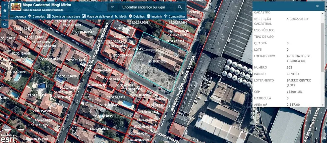Viewport: 327px width, 143px height.
Task: Click the esri logo link
Action: click(x=7, y=139)
